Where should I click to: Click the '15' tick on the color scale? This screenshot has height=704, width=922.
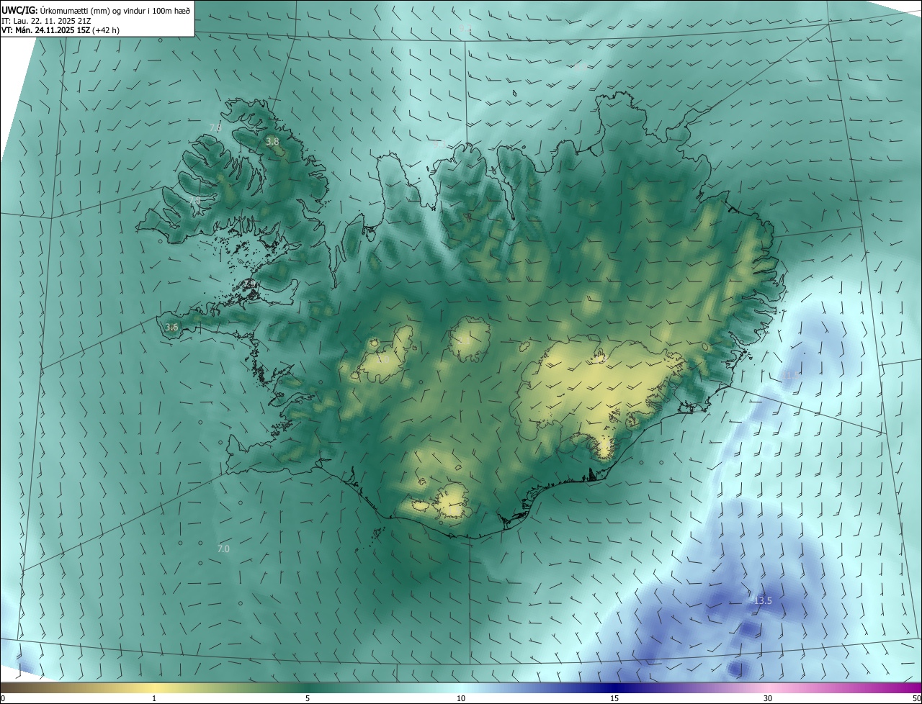tap(614, 699)
